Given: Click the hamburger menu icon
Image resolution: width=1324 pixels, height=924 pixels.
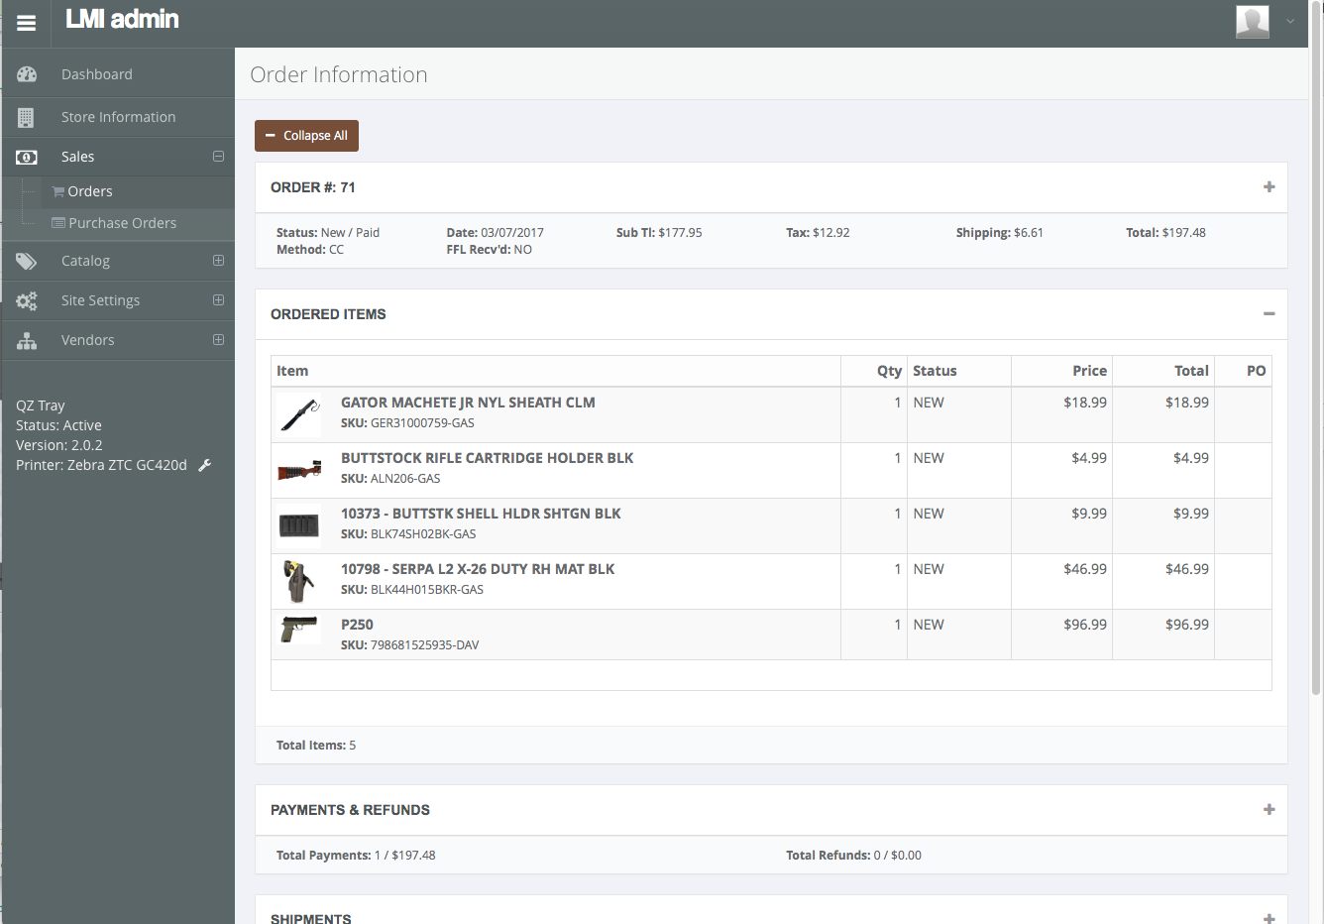Looking at the screenshot, I should pos(27,23).
